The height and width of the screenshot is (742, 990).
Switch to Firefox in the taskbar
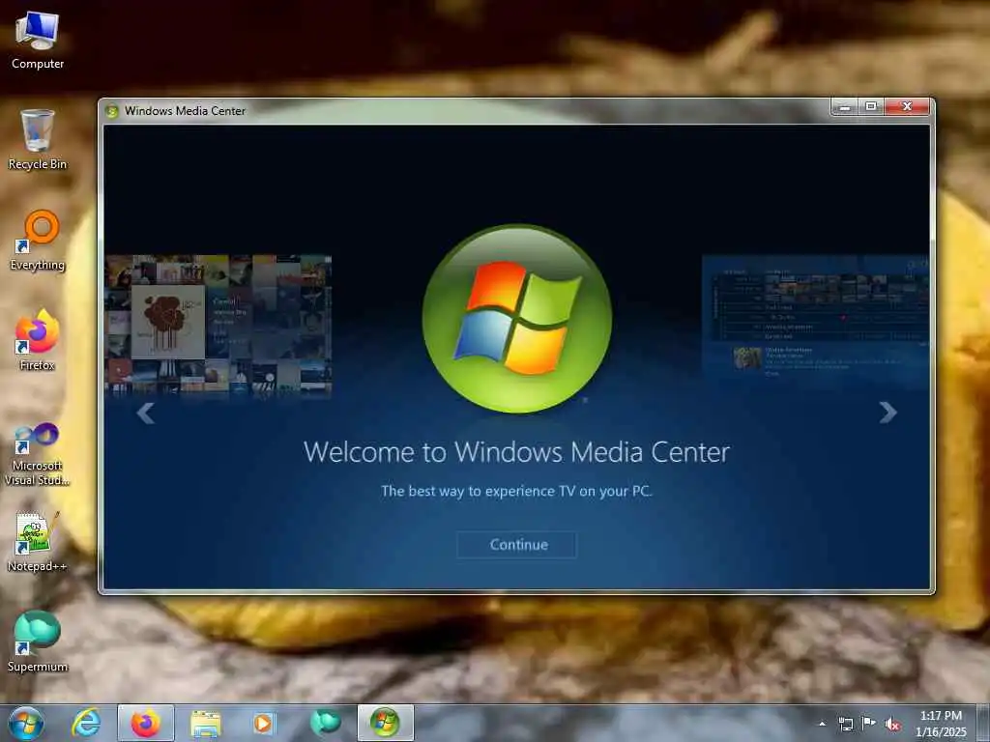[x=146, y=723]
